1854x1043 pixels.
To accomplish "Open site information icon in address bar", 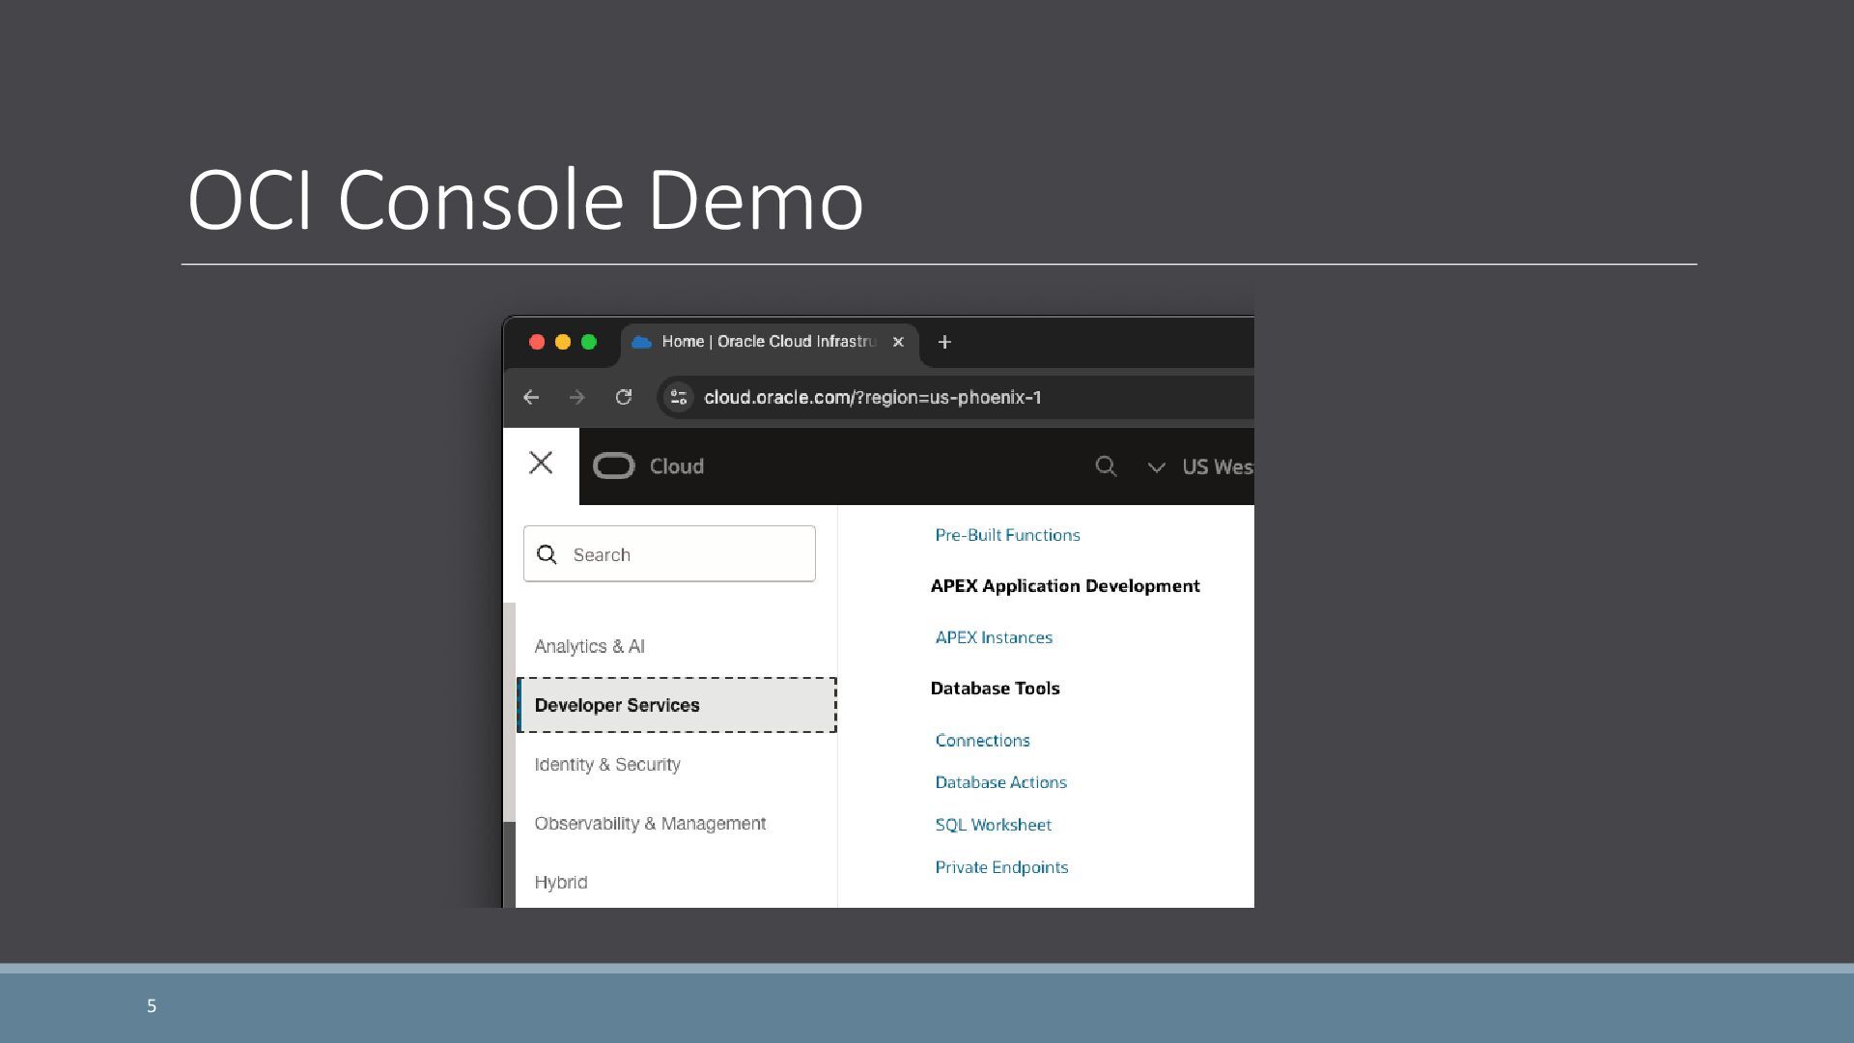I will [678, 397].
